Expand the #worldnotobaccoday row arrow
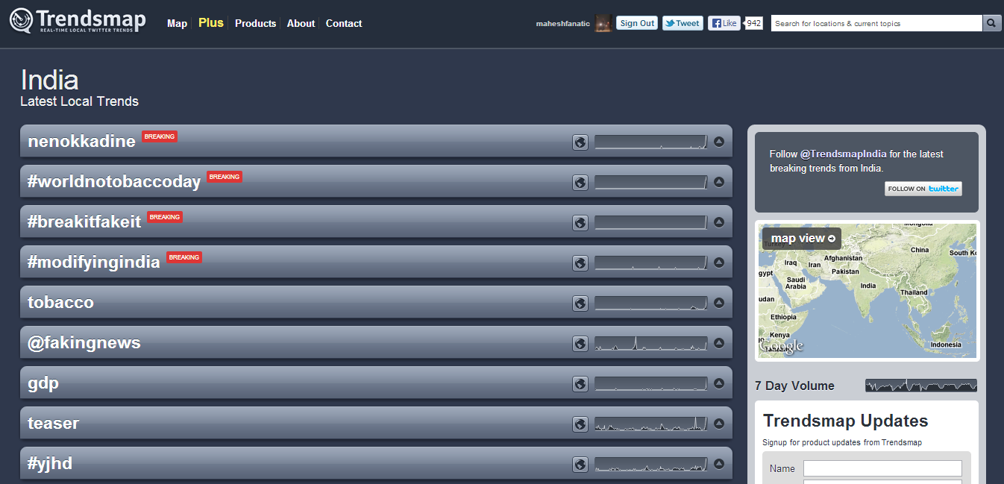 [x=719, y=181]
